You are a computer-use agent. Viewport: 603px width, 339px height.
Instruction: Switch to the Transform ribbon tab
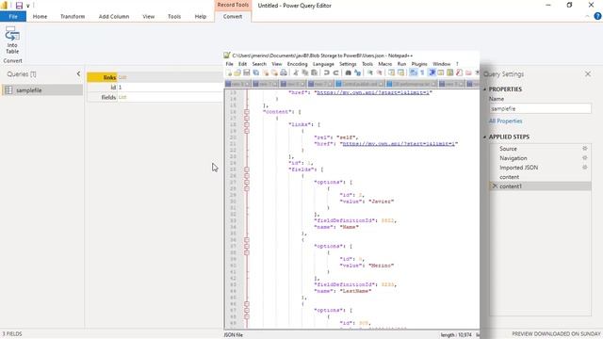tap(73, 17)
